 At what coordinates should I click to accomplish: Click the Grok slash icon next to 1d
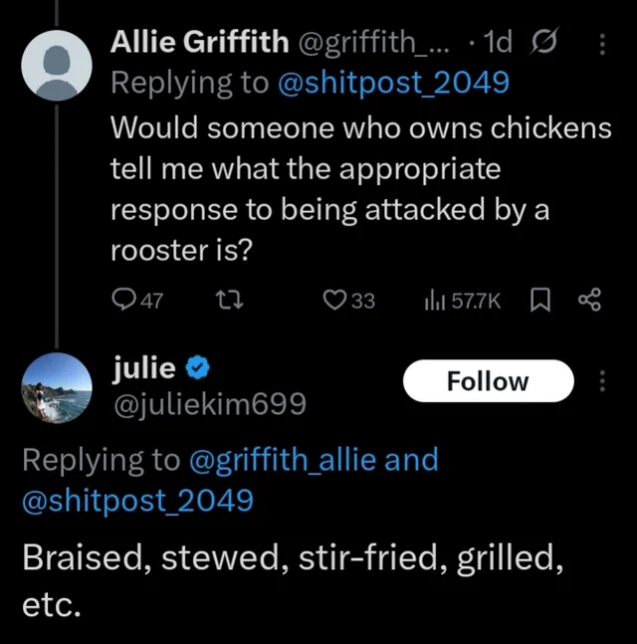click(545, 41)
